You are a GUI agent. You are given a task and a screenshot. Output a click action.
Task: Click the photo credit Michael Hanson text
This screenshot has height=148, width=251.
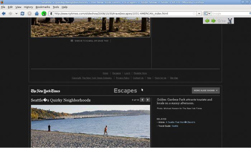coord(179,108)
